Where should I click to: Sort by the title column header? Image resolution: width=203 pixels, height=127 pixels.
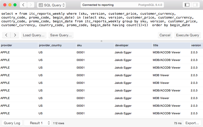pos(171,45)
